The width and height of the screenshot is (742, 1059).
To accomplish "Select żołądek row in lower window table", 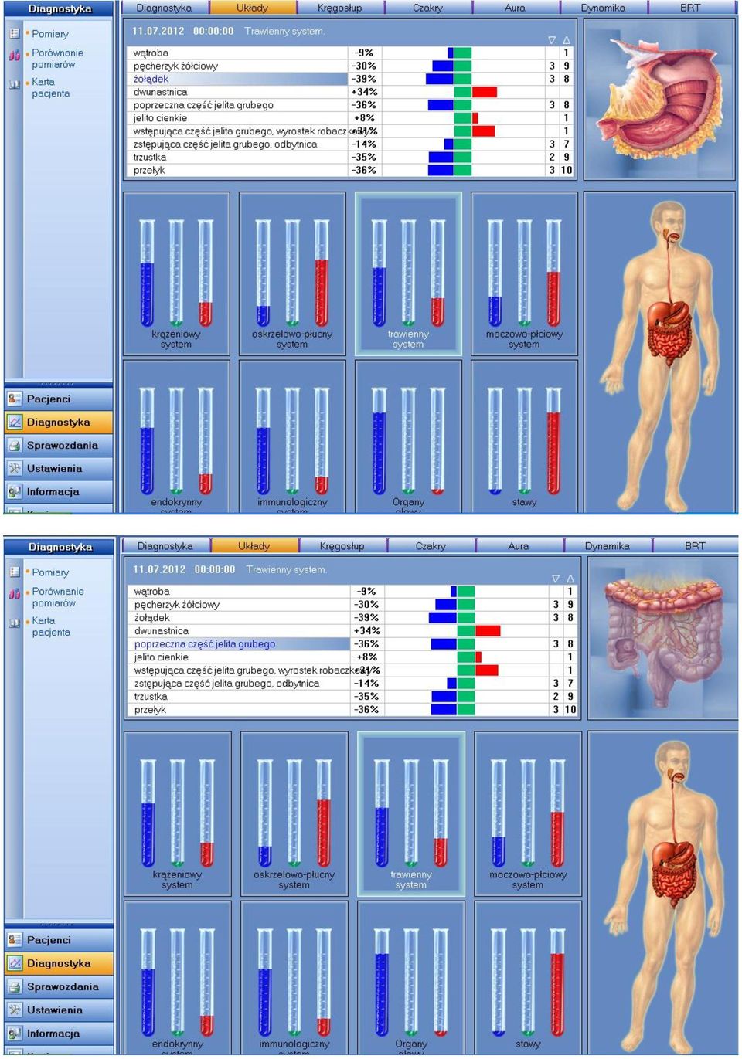I will coord(352,617).
